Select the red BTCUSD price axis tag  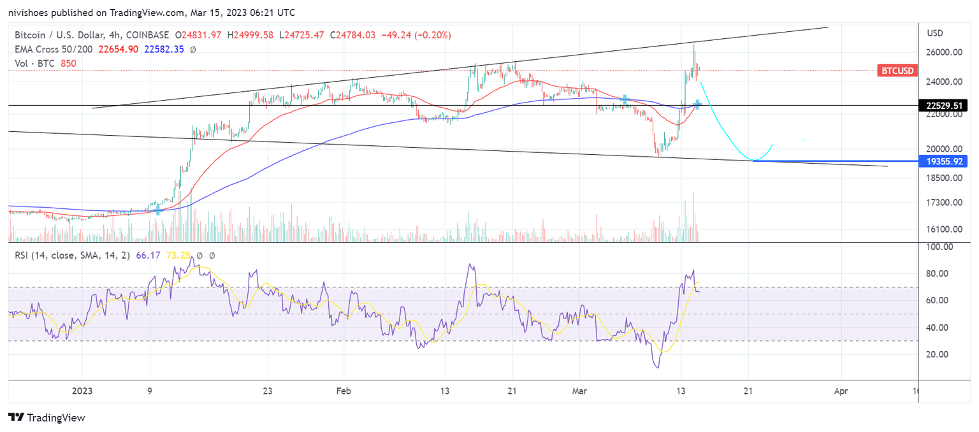(897, 71)
